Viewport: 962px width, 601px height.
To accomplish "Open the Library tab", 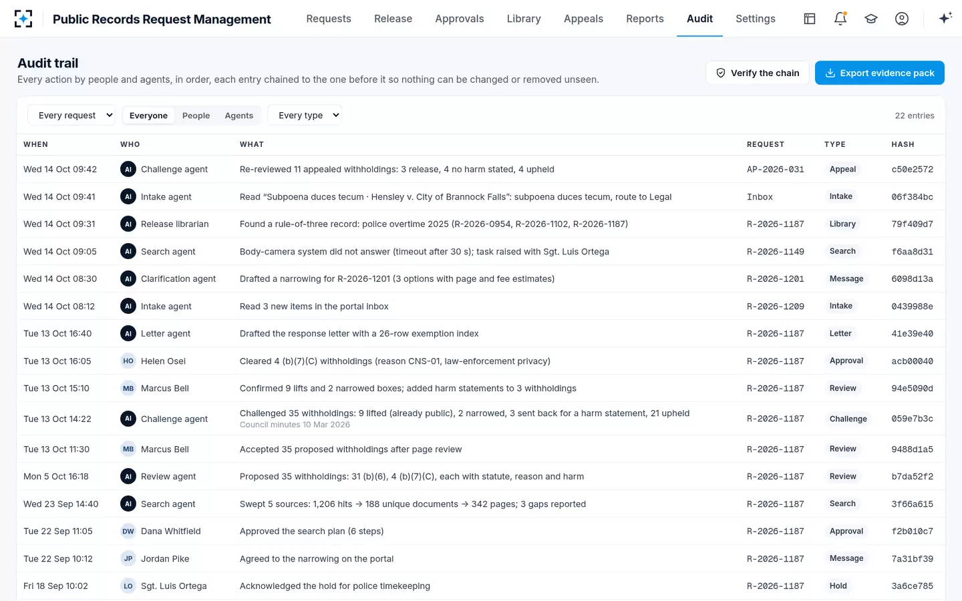I will pos(524,19).
